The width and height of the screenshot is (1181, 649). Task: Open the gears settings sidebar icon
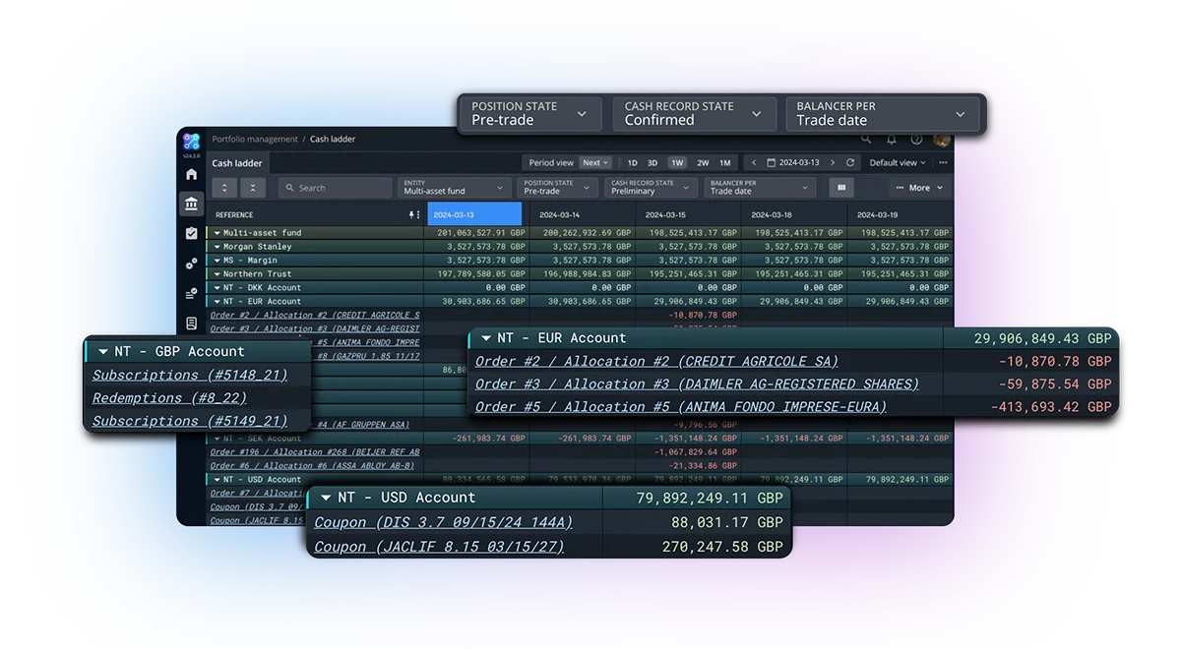point(191,265)
